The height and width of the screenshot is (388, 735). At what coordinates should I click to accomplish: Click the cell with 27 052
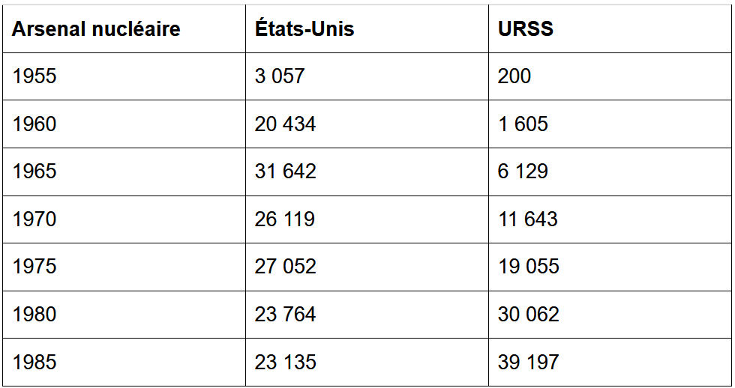367,267
